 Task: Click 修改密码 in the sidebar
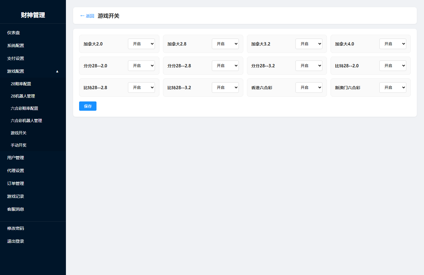33,228
